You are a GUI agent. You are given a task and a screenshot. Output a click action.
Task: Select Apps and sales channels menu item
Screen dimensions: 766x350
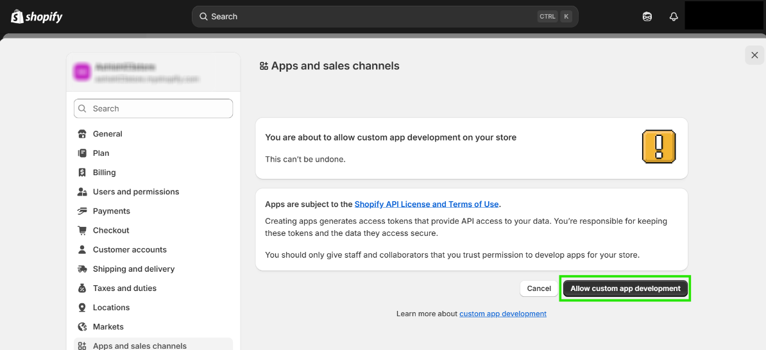click(x=139, y=346)
